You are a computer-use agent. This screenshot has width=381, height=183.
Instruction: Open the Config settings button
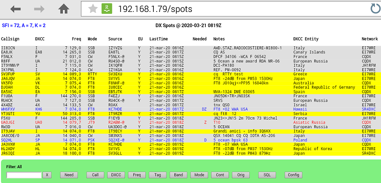[293, 175]
